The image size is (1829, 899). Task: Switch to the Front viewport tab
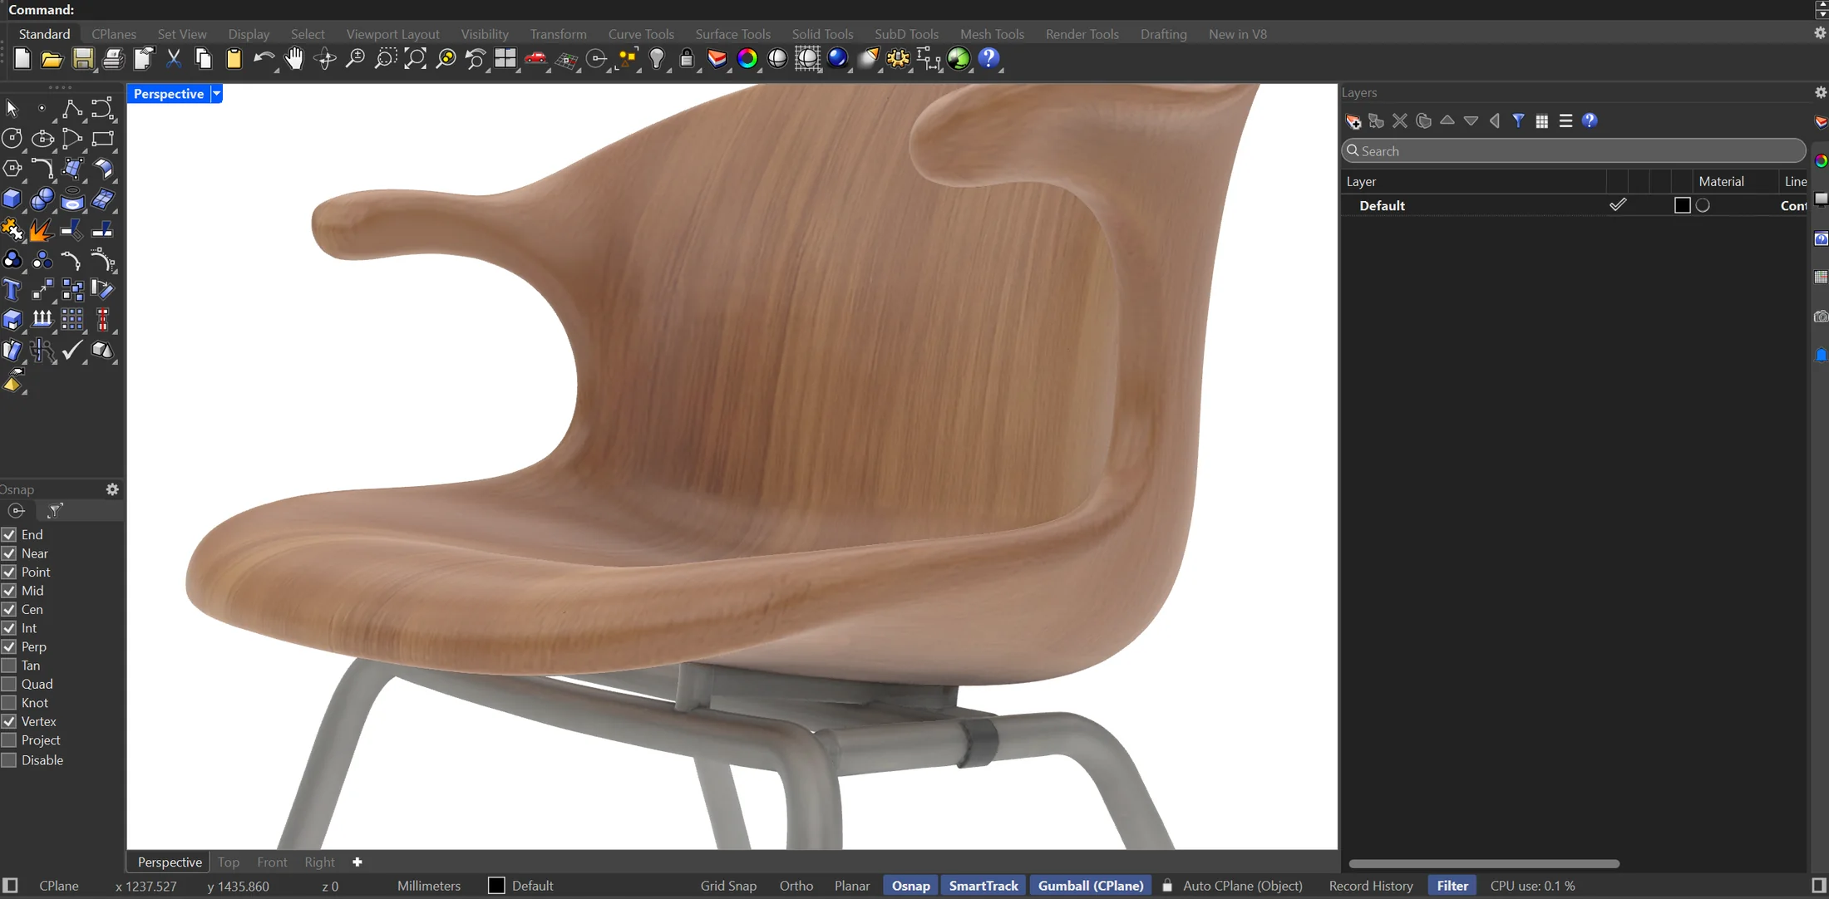tap(272, 862)
